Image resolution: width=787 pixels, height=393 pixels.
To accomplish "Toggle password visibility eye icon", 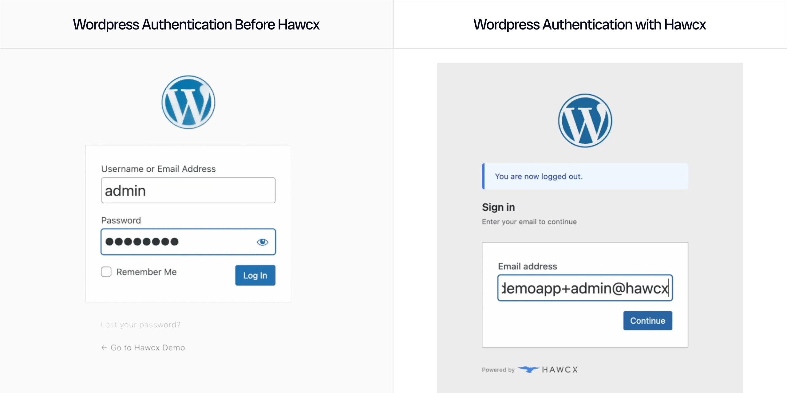I will pos(262,242).
